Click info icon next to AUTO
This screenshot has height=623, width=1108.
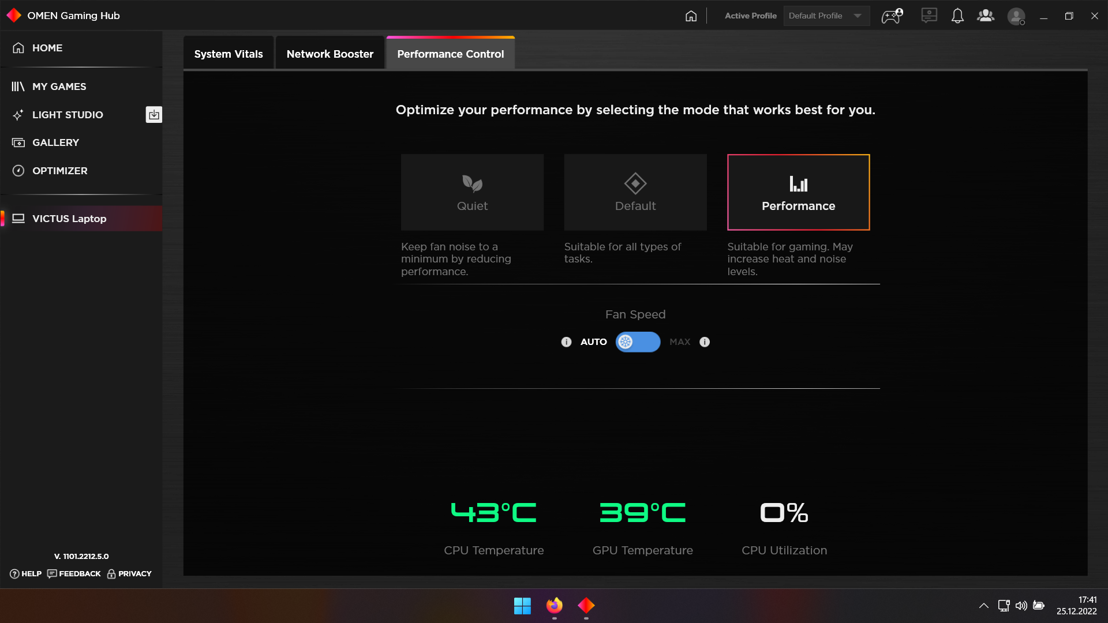pos(566,342)
